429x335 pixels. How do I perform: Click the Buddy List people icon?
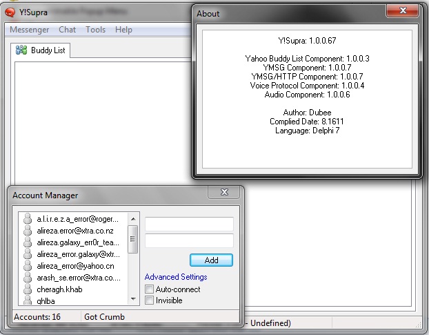coord(21,50)
